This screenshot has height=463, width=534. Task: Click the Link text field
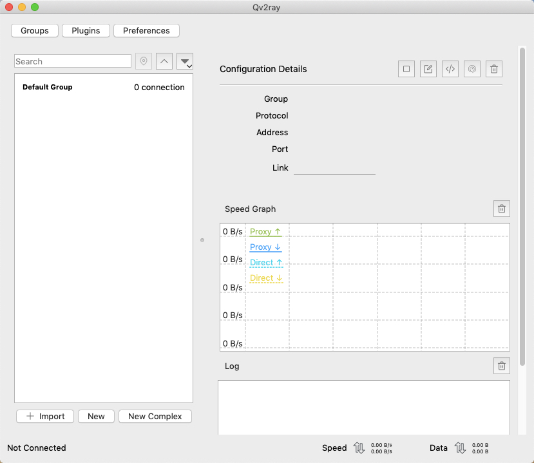(334, 168)
